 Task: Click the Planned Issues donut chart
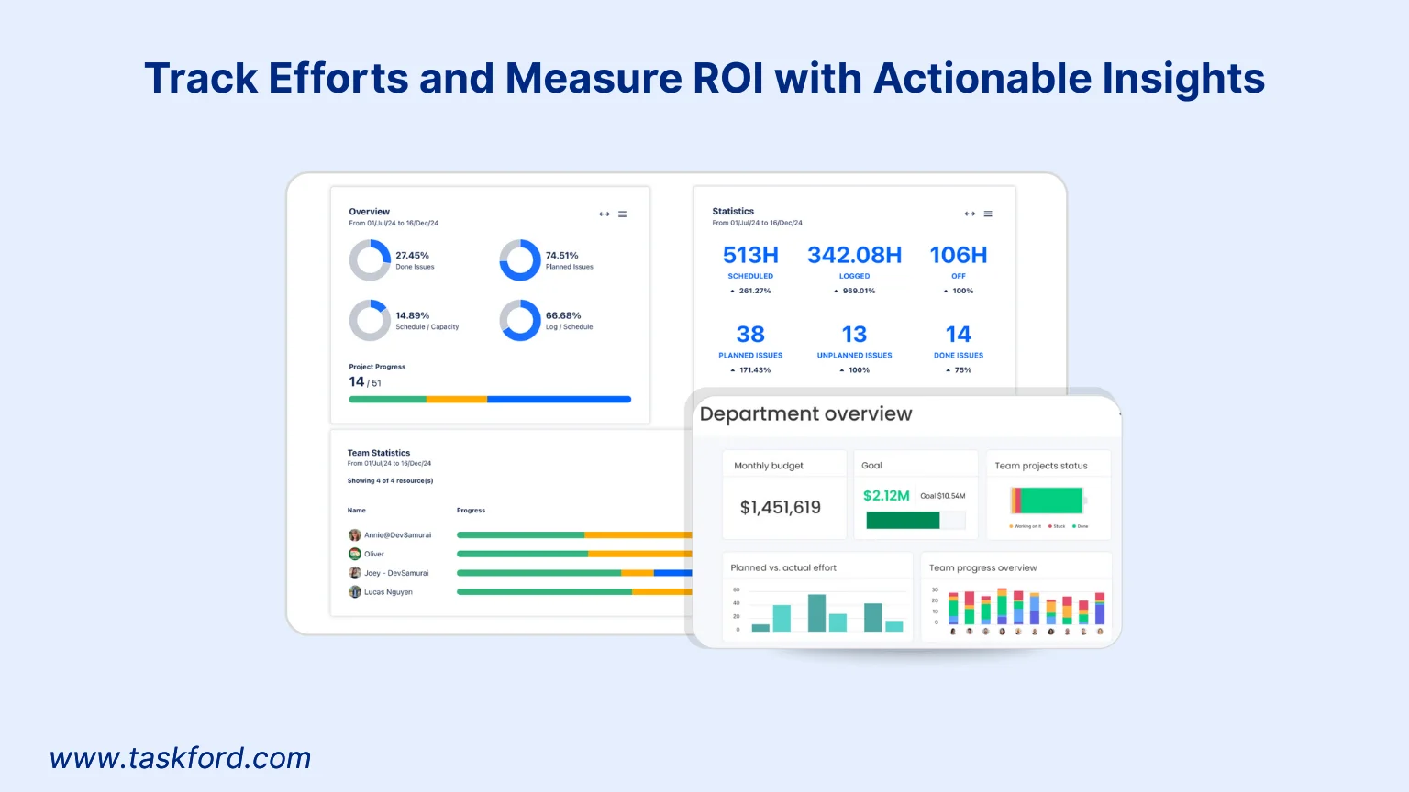tap(520, 260)
